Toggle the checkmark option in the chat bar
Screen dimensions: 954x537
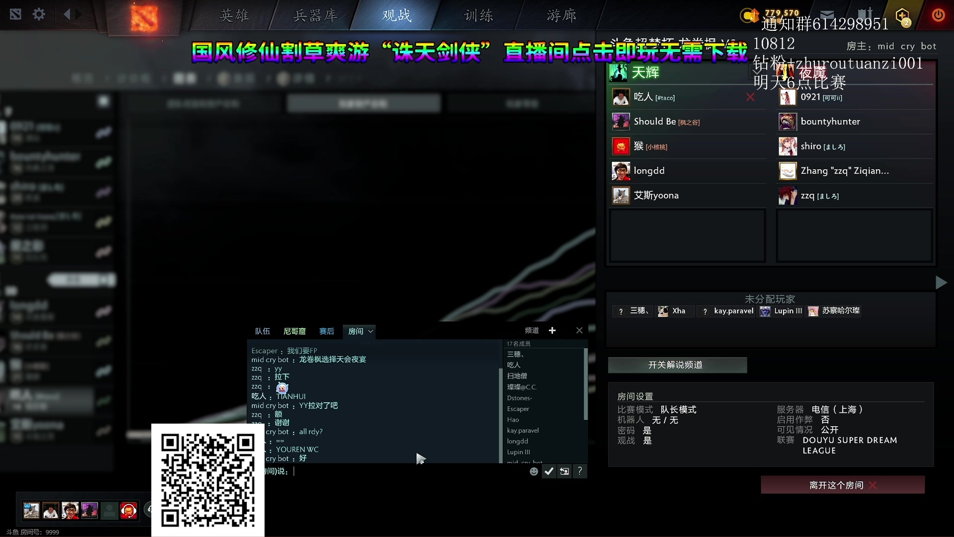pos(549,471)
